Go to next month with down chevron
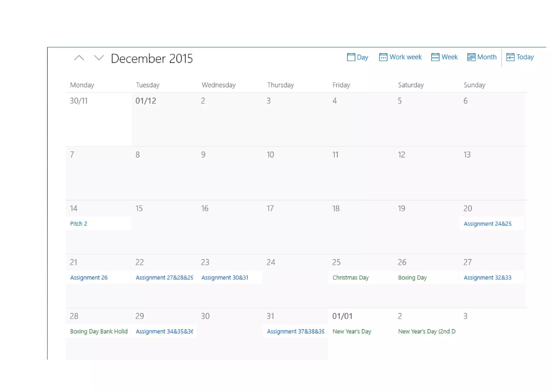The height and width of the screenshot is (390, 552). [x=99, y=58]
